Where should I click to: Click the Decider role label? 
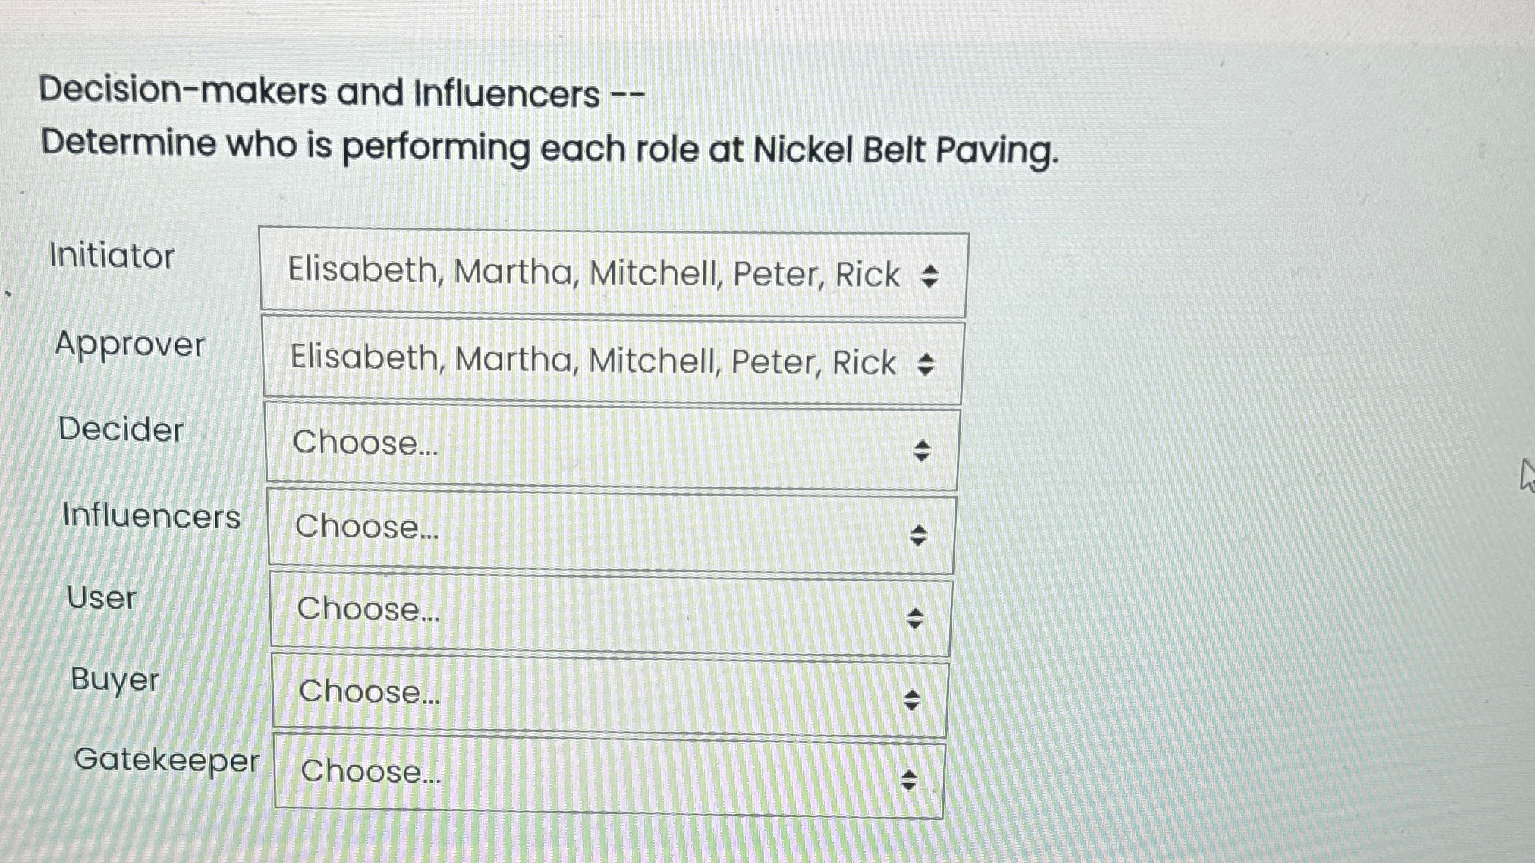pos(121,430)
